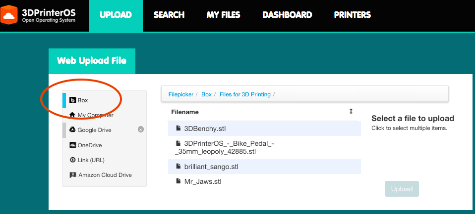The width and height of the screenshot is (475, 214).
Task: Choose Link (URL) as the source
Action: (91, 160)
